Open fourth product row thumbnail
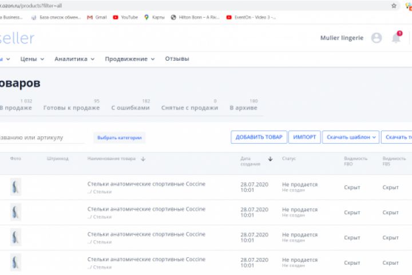 (15, 262)
